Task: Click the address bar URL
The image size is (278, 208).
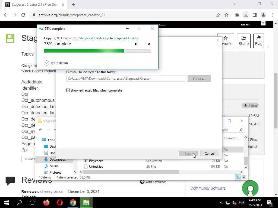Action: 72,15
